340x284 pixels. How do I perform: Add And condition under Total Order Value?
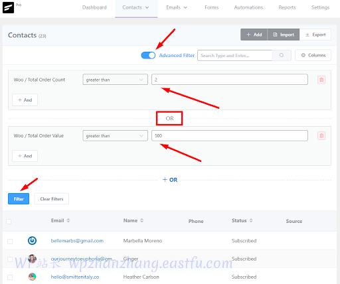coord(25,156)
